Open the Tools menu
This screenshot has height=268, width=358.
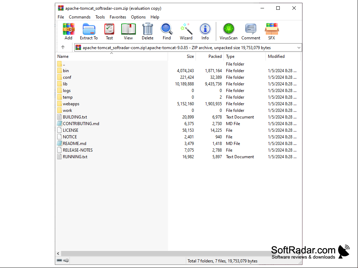[100, 17]
